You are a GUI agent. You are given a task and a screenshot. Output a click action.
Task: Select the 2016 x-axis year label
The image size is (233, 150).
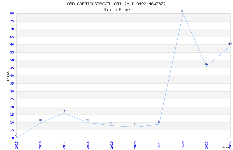point(40,145)
